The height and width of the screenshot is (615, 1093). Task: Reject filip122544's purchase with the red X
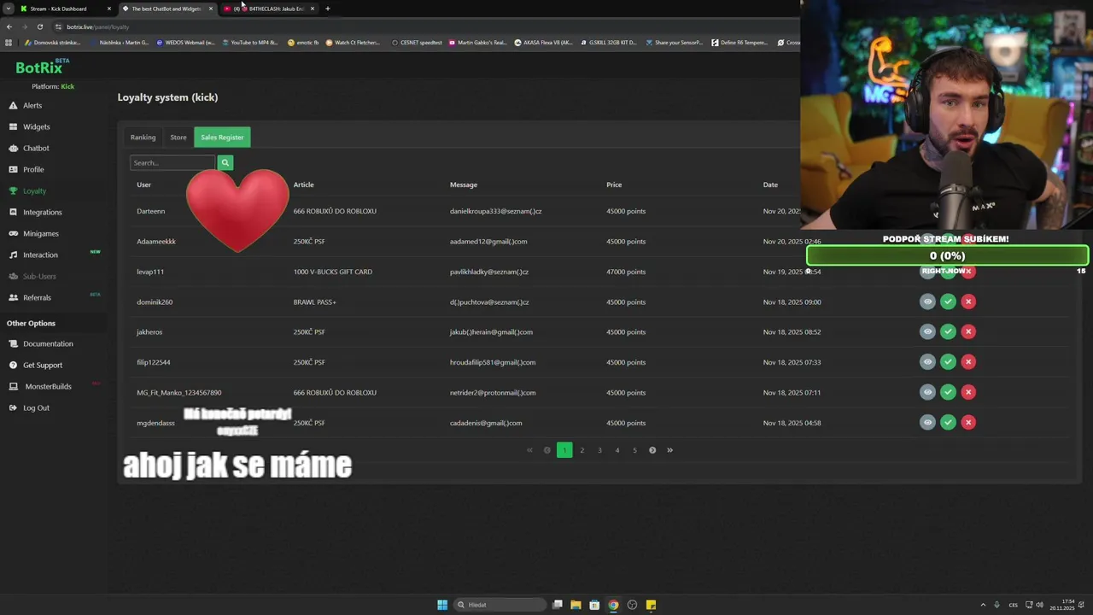click(968, 361)
